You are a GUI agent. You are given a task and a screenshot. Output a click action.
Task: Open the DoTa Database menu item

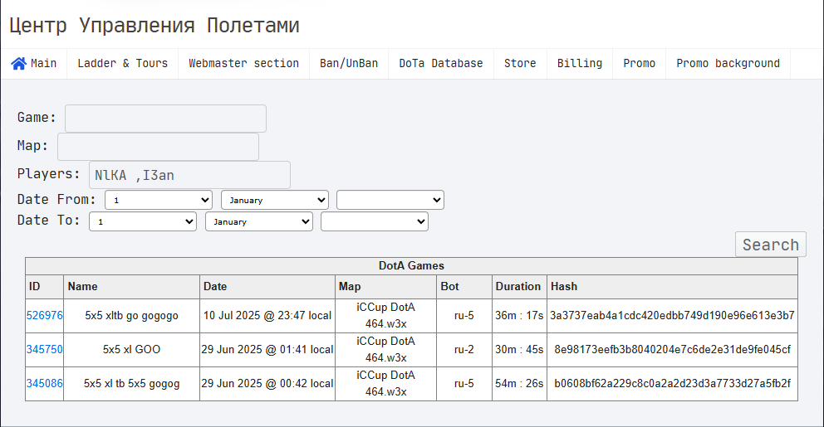pyautogui.click(x=441, y=64)
